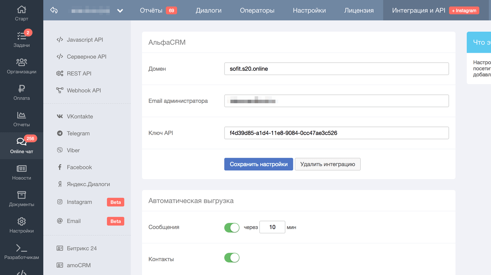Open the Операторы tab

pos(257,10)
